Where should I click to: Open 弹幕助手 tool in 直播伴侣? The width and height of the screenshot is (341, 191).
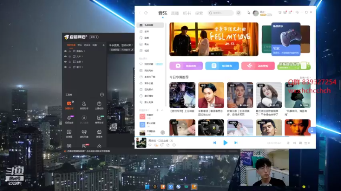[x=69, y=105]
